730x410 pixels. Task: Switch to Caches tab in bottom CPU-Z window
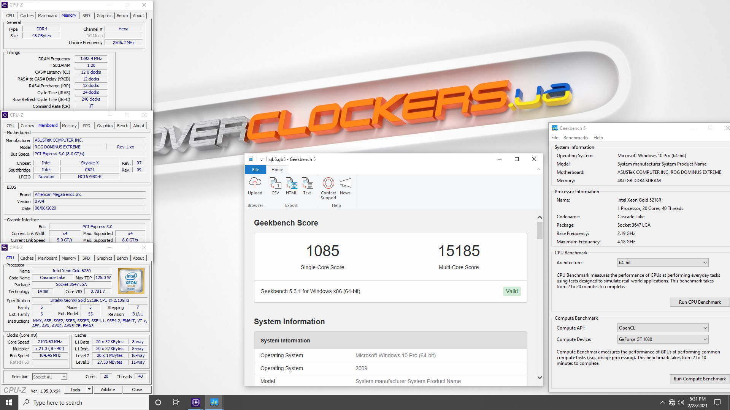pos(27,258)
